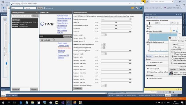
Task: Click reset view icon in Diagnostic Tools toolbar
Action: [158, 17]
